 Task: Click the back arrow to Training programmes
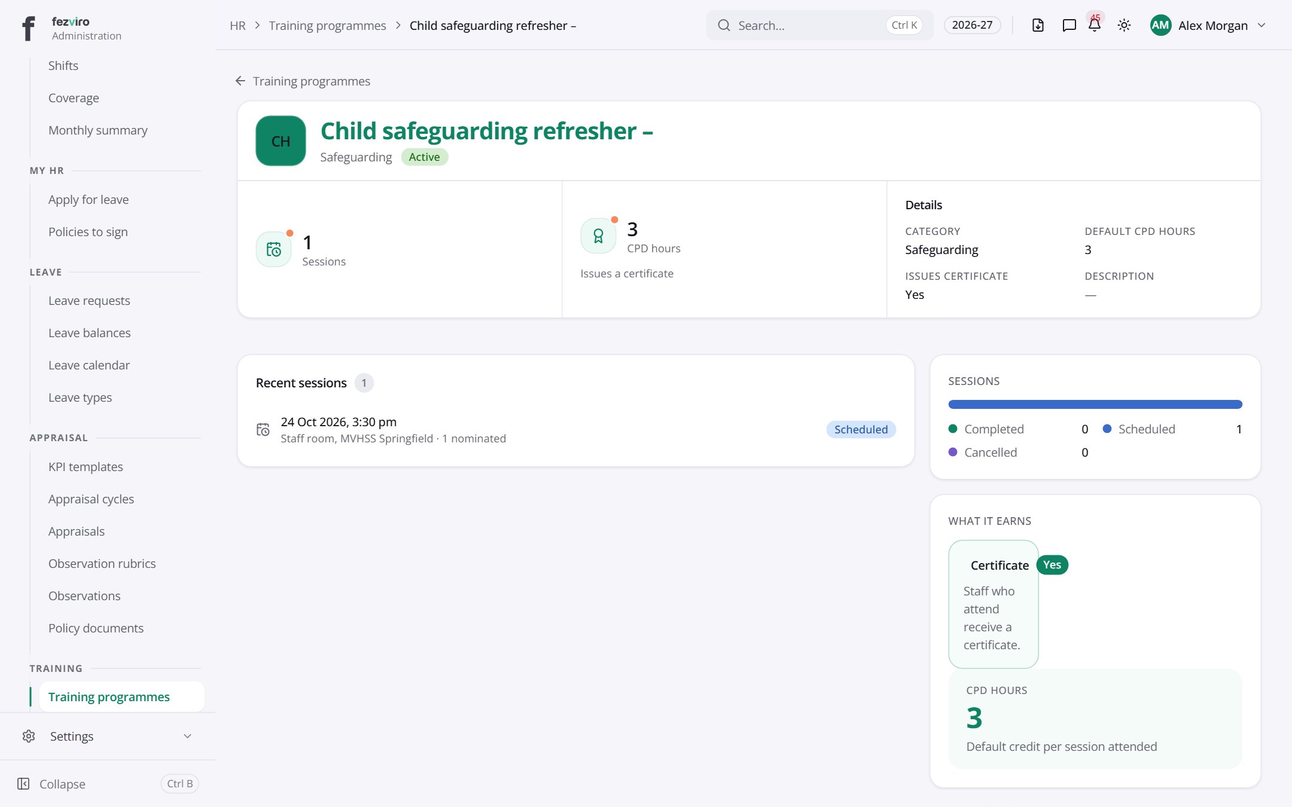[240, 81]
